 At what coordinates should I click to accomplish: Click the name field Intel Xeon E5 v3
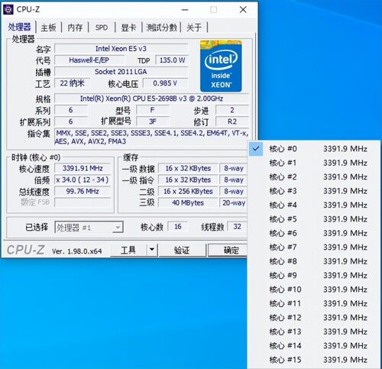pos(121,48)
